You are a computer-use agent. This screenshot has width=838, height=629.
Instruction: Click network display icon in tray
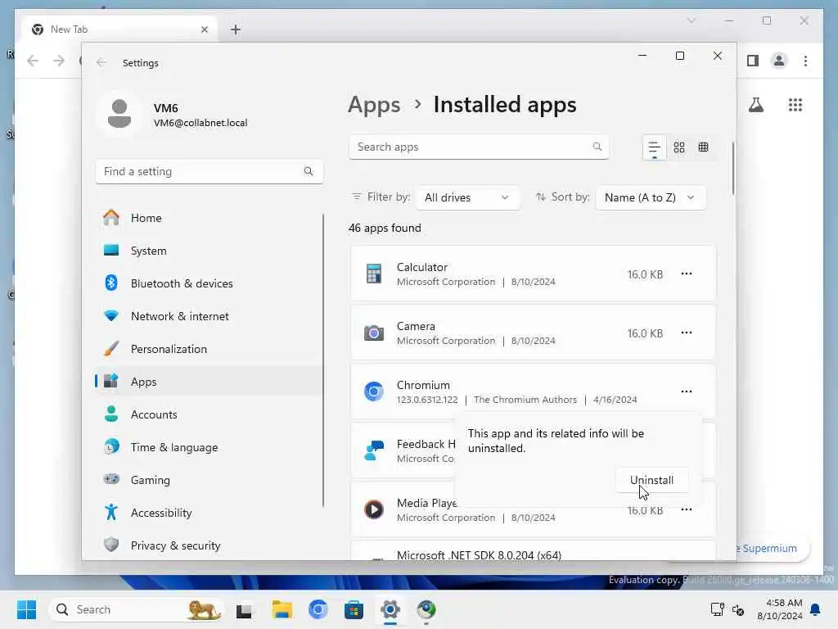click(x=717, y=609)
